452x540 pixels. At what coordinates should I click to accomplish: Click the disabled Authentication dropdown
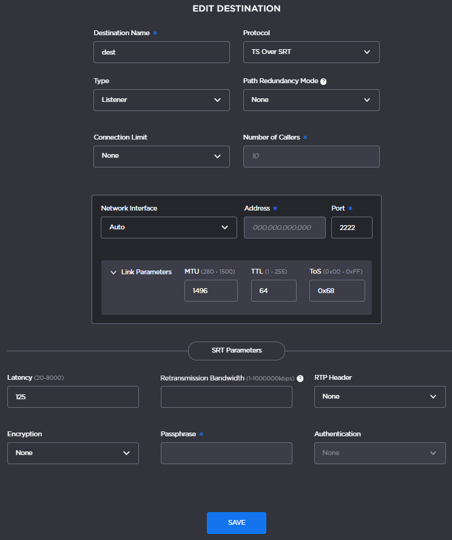tap(380, 453)
